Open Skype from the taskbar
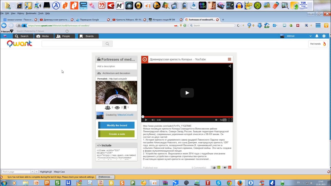Image resolution: width=331 pixels, height=186 pixels. (219, 183)
